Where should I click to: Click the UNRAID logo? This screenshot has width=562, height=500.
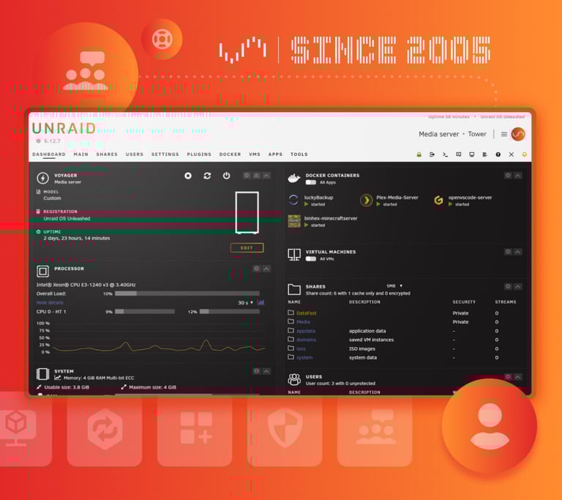point(64,128)
